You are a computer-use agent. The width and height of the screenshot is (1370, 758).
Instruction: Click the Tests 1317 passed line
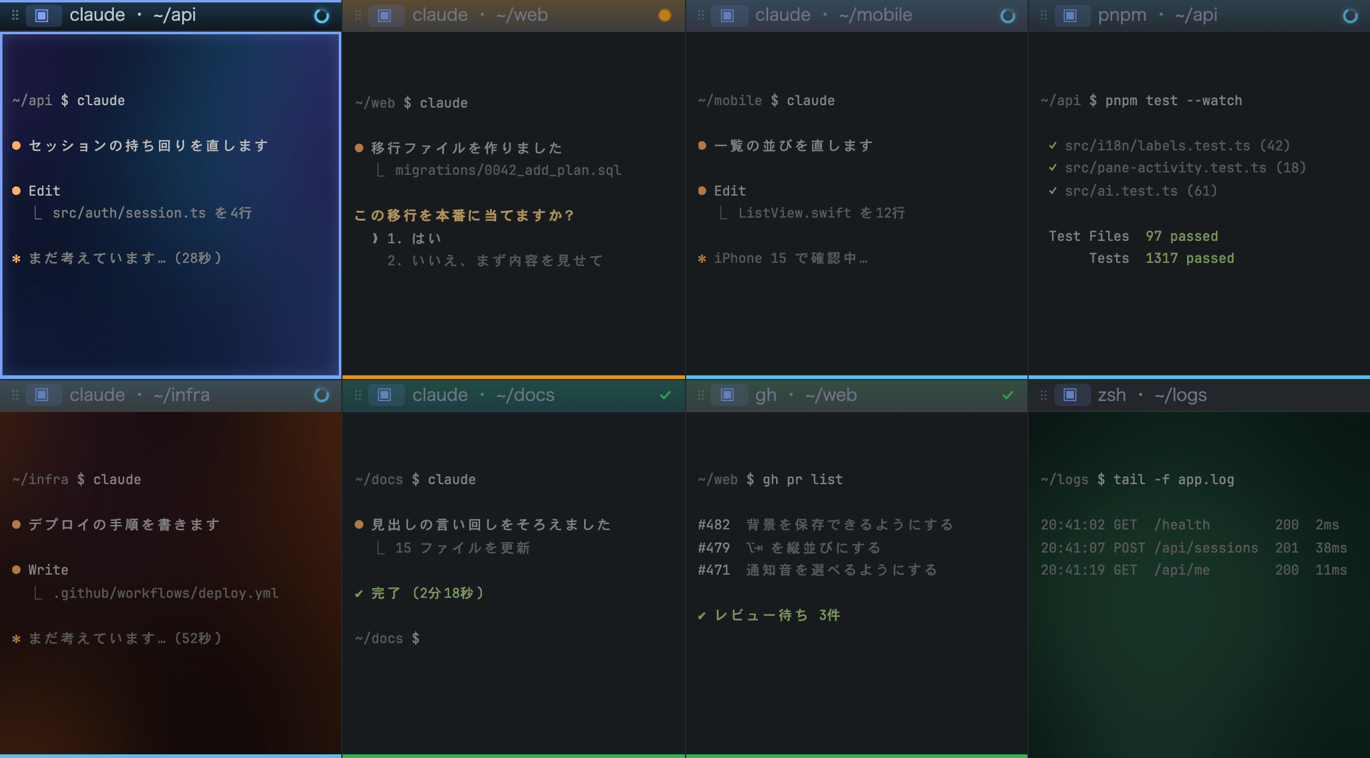(x=1161, y=258)
